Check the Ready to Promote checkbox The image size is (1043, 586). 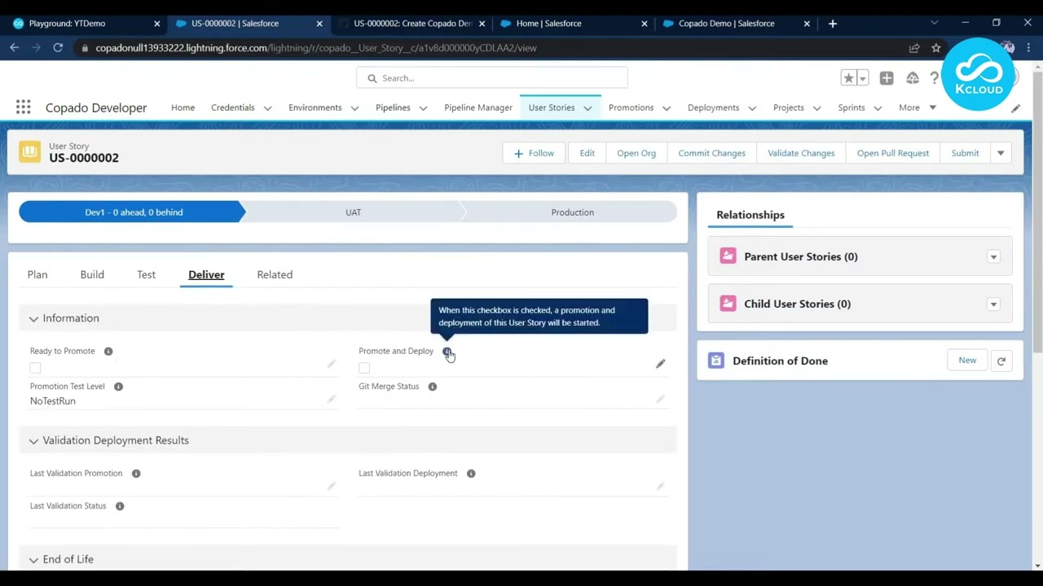coord(35,368)
